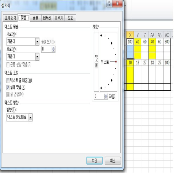The image size is (178, 178).
Task: Toggle the 텍스트 줄 바꿈 checkbox
Action: [8, 80]
